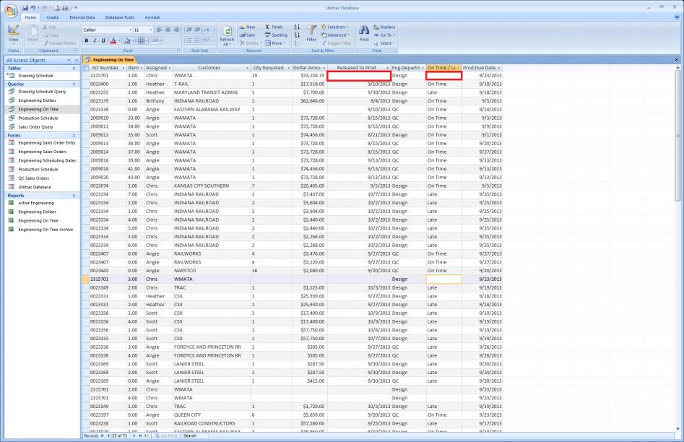Go to the previous record
This screenshot has width=684, height=442.
pyautogui.click(x=108, y=436)
